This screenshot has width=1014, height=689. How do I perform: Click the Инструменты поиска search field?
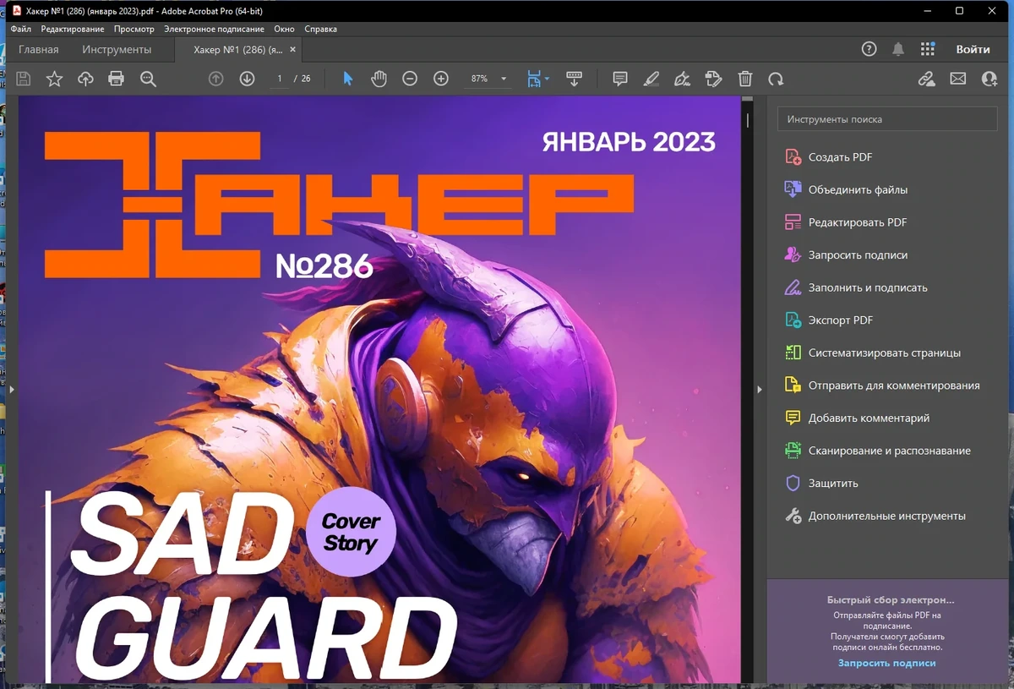pyautogui.click(x=887, y=119)
